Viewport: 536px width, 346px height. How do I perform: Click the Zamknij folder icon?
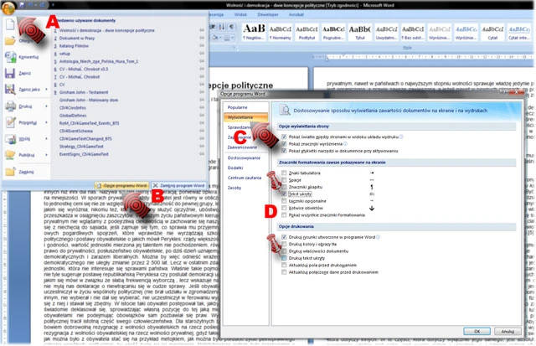10,172
